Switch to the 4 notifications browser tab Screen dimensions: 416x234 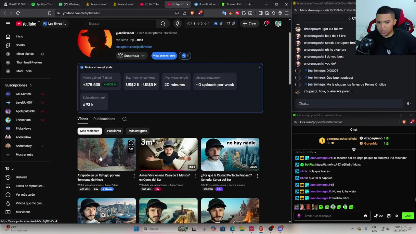tap(205, 4)
